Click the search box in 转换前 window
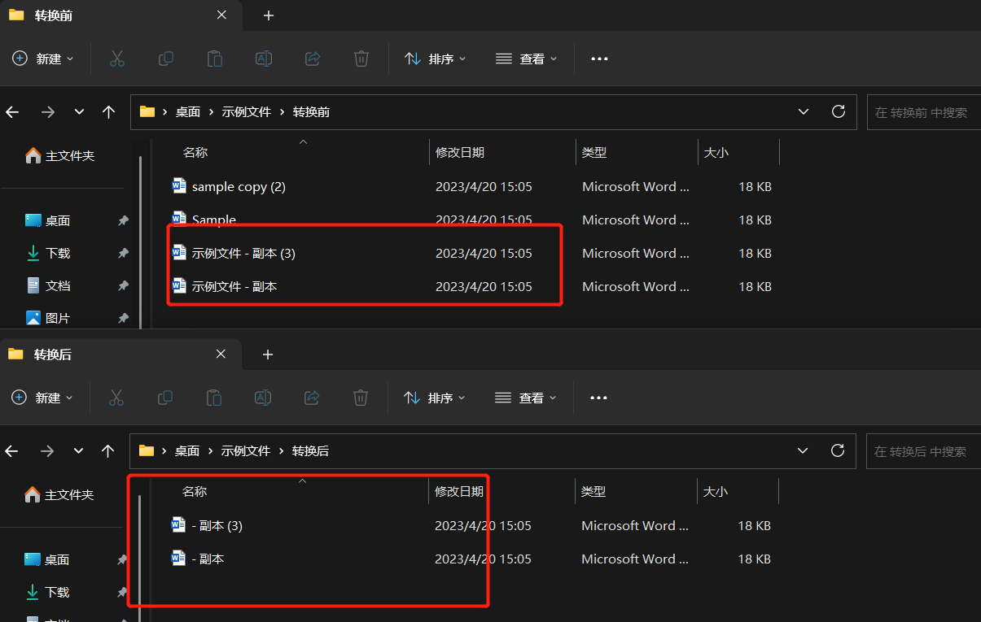981x622 pixels. [x=922, y=112]
